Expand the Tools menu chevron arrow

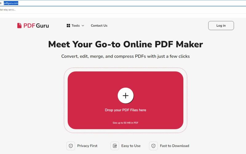[x=83, y=25]
